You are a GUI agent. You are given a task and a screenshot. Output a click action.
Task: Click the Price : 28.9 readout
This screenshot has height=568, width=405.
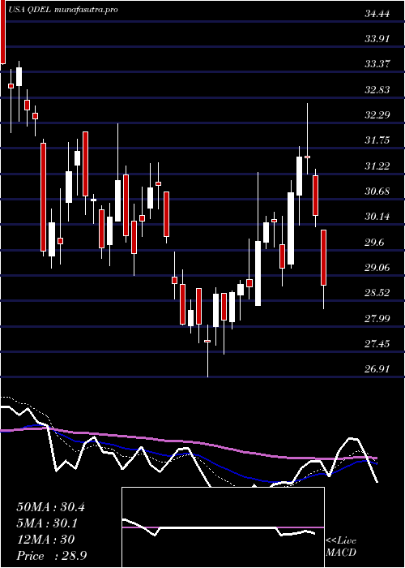coord(52,556)
